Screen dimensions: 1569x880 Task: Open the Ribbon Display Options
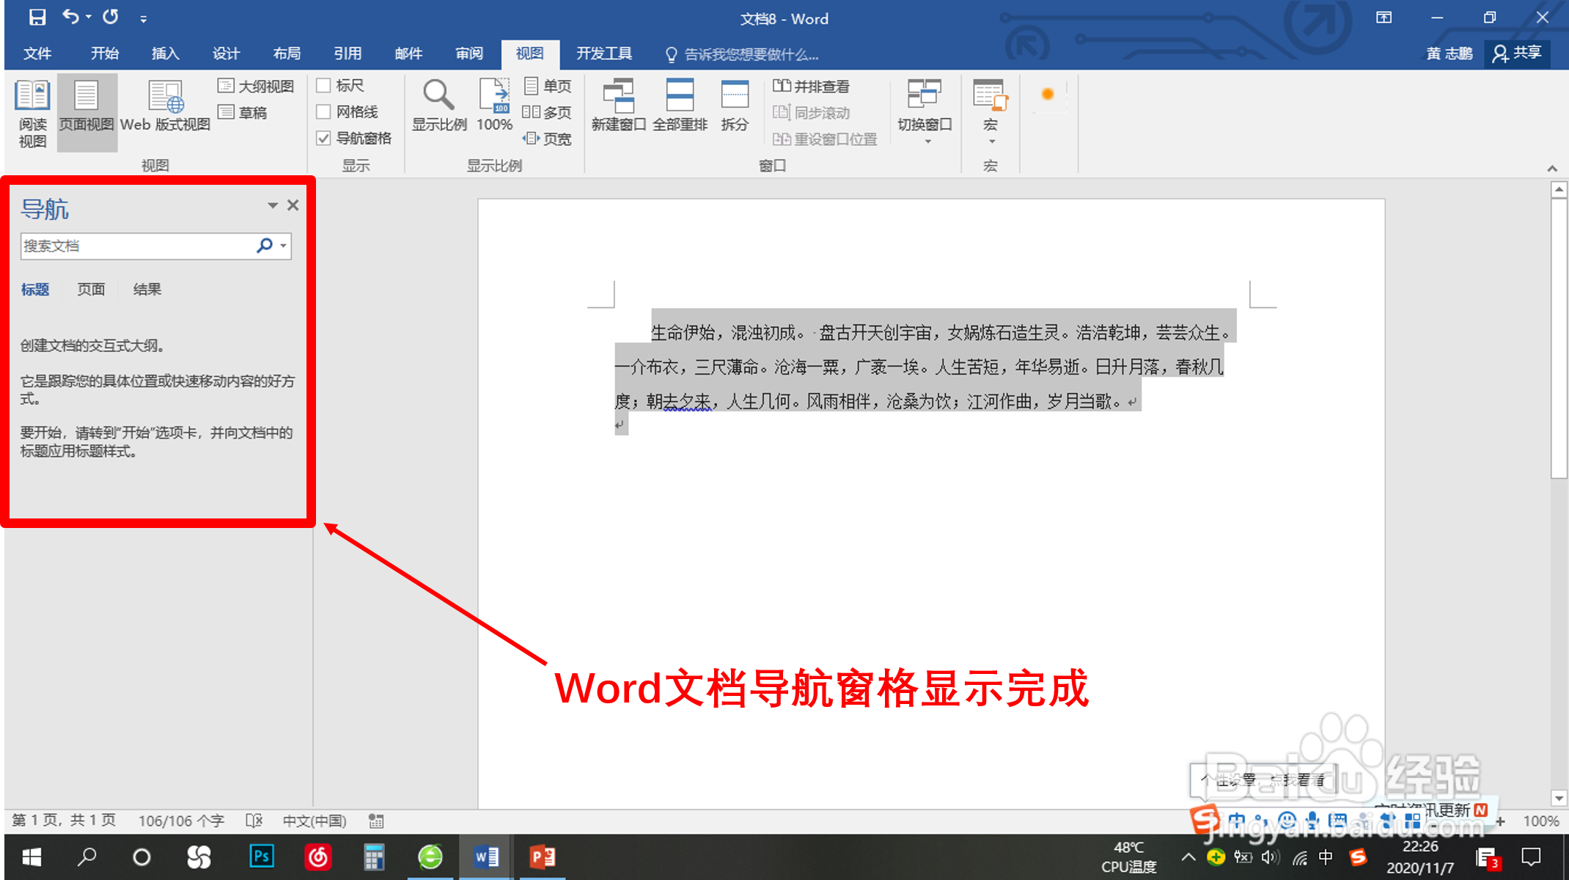[x=1384, y=18]
